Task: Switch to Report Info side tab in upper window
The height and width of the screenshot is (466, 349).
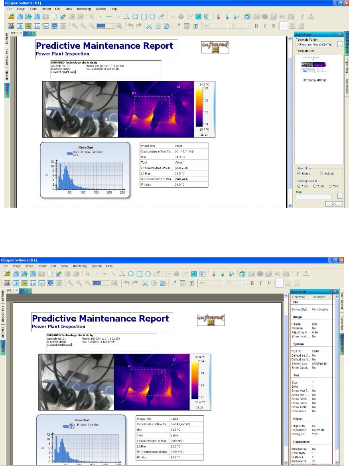Action: pyautogui.click(x=346, y=65)
